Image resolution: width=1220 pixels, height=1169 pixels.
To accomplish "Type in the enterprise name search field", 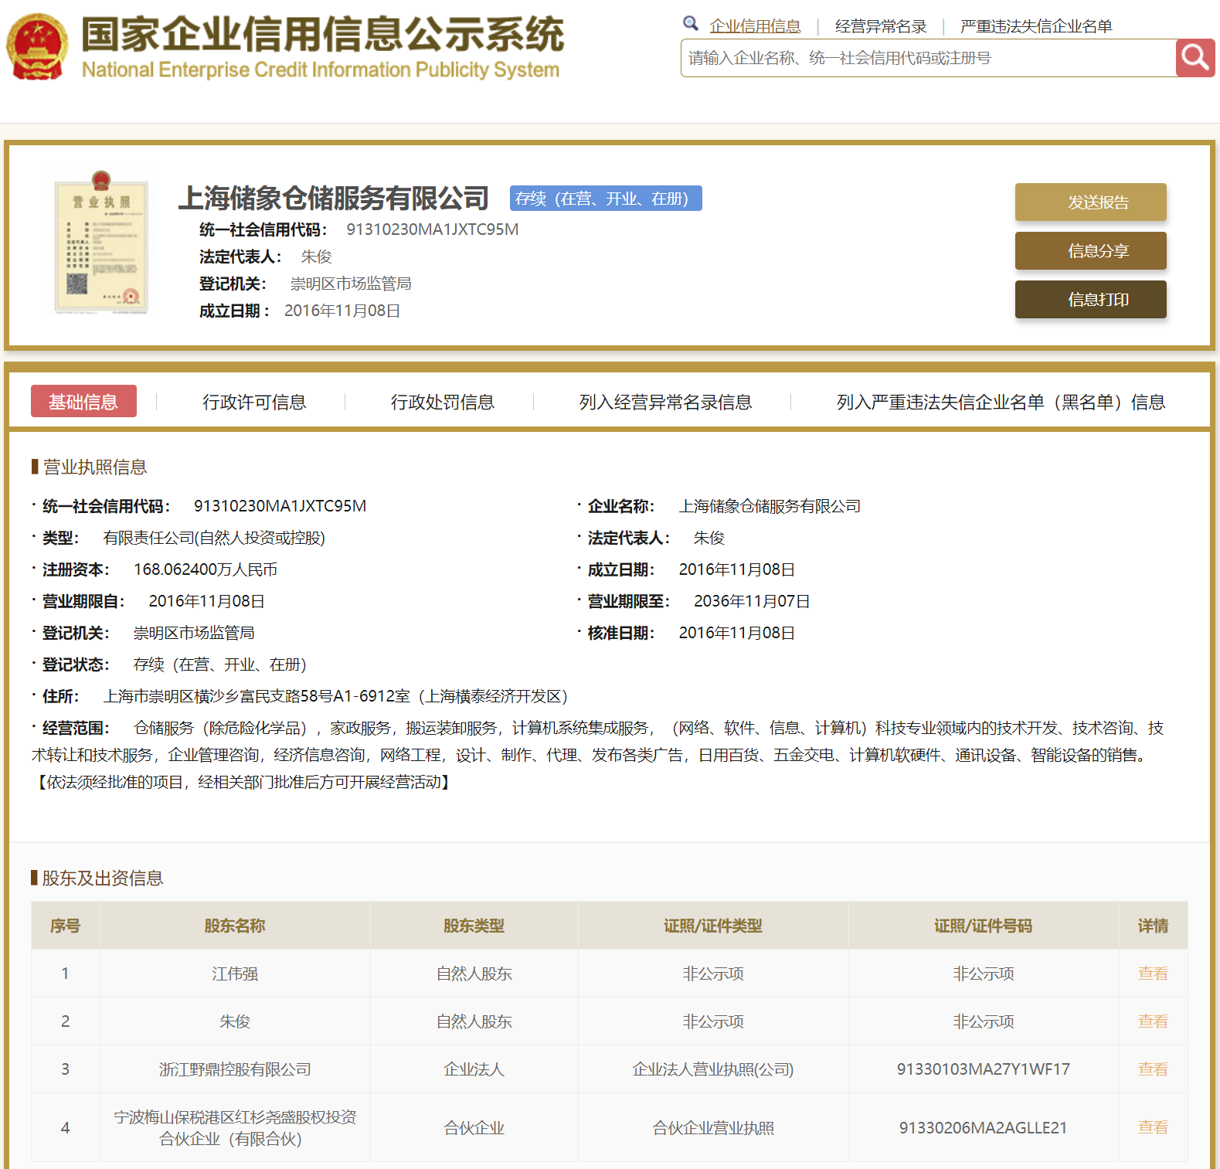I will point(927,58).
